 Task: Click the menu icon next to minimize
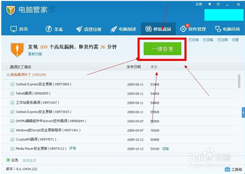[x=218, y=4]
